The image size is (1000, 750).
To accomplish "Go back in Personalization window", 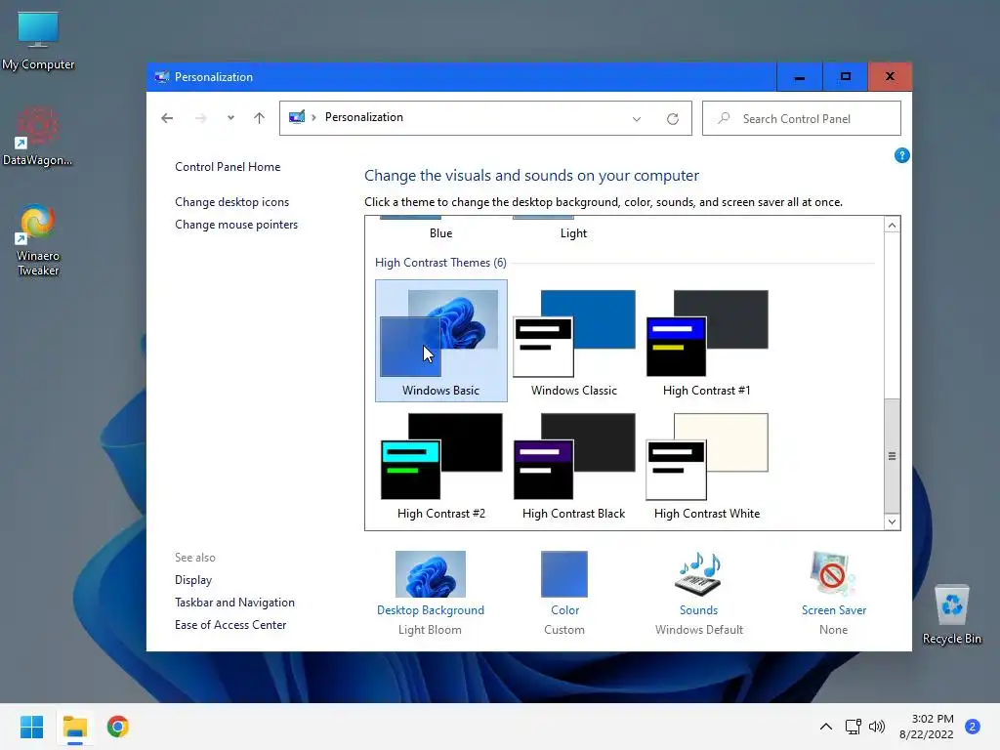I will pos(167,118).
